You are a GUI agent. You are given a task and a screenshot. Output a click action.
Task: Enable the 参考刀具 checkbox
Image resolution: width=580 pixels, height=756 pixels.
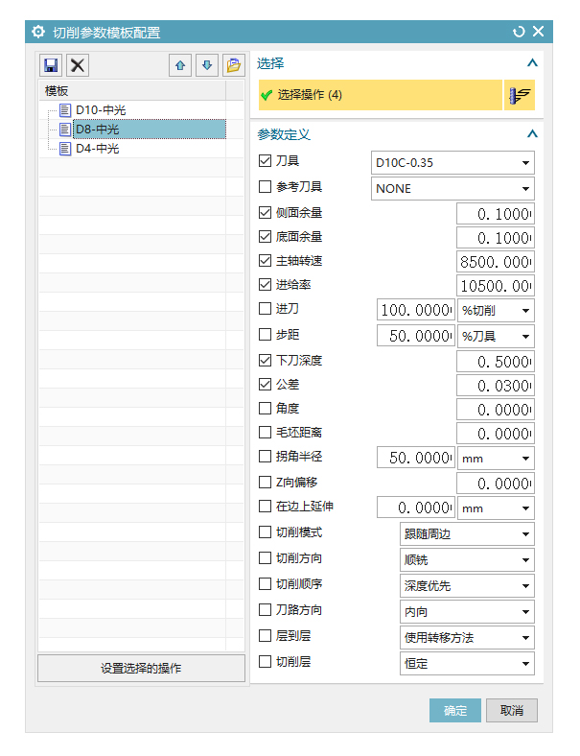click(266, 187)
